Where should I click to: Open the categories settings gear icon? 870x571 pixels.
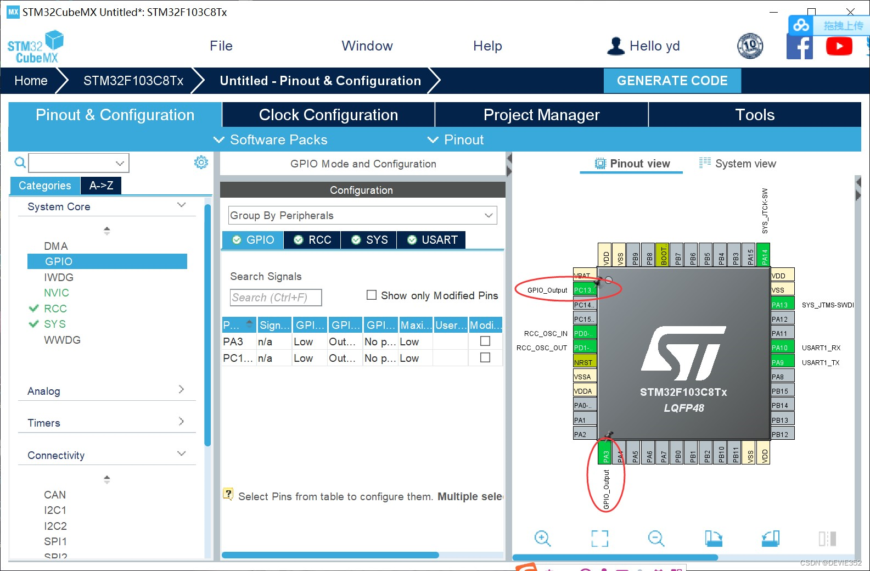201,162
